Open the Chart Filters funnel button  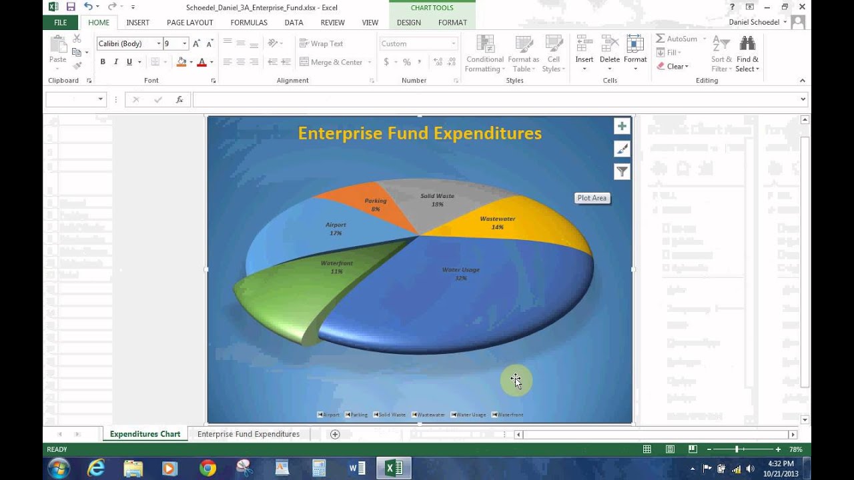click(622, 171)
